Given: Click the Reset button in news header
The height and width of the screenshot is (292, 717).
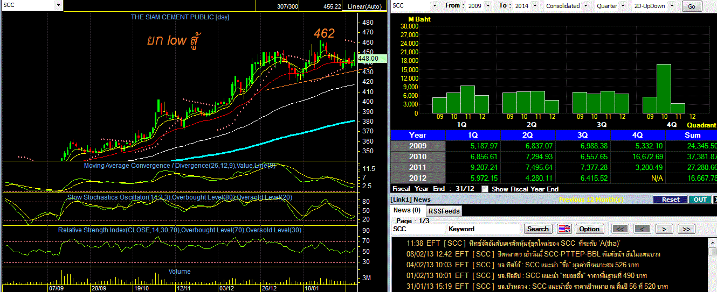Looking at the screenshot, I should [x=671, y=200].
